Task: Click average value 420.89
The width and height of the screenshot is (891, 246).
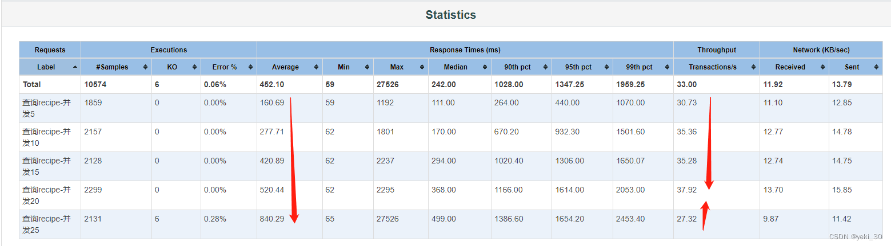Action: (x=271, y=161)
